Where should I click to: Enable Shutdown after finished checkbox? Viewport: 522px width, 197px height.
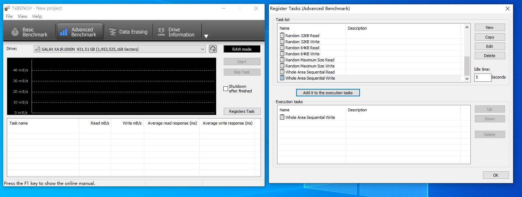click(x=226, y=89)
